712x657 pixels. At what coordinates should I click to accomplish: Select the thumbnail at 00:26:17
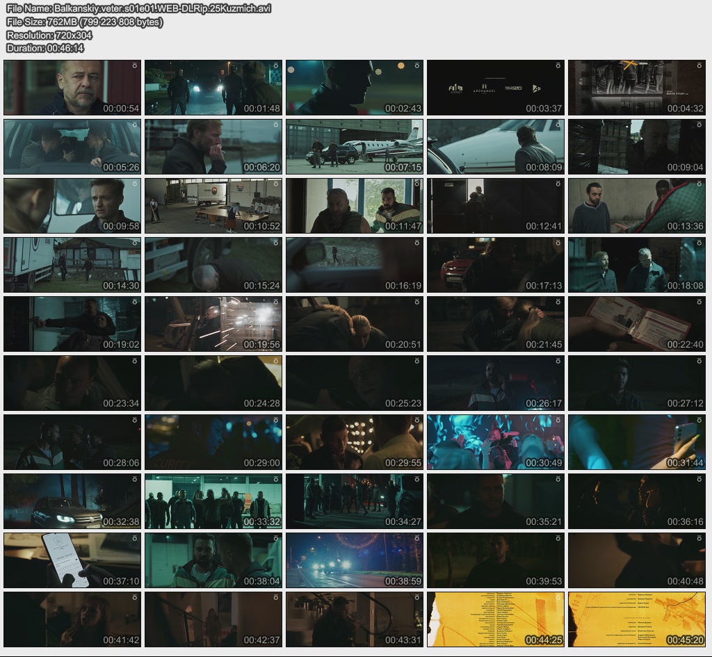click(x=496, y=383)
